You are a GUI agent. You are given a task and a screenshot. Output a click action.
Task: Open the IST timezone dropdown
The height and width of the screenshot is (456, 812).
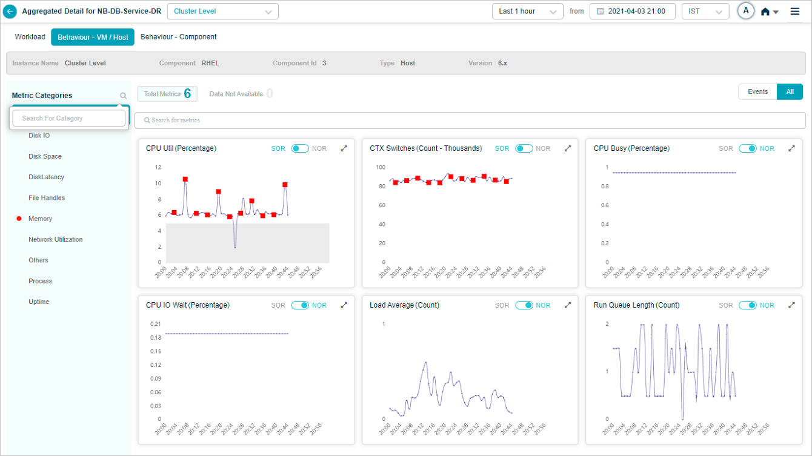[x=705, y=12]
